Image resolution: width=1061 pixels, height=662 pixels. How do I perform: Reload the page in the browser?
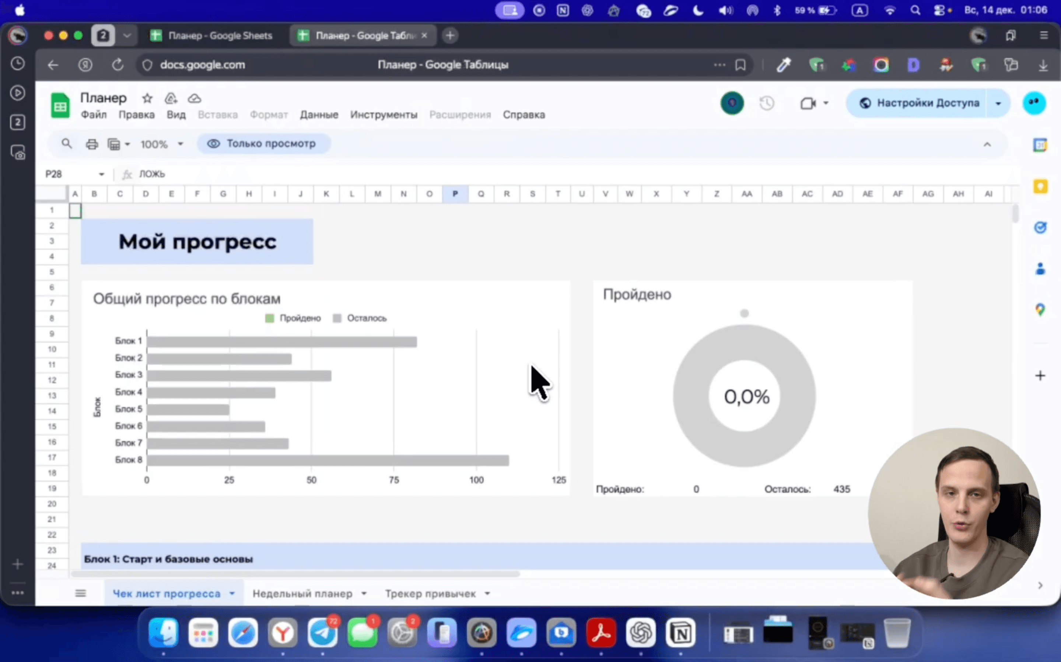pyautogui.click(x=118, y=65)
